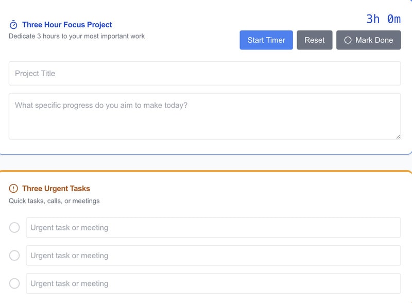Screen dimensions: 412x303
Task: Click the Three Hour Focus Project heading
Action: (x=67, y=25)
